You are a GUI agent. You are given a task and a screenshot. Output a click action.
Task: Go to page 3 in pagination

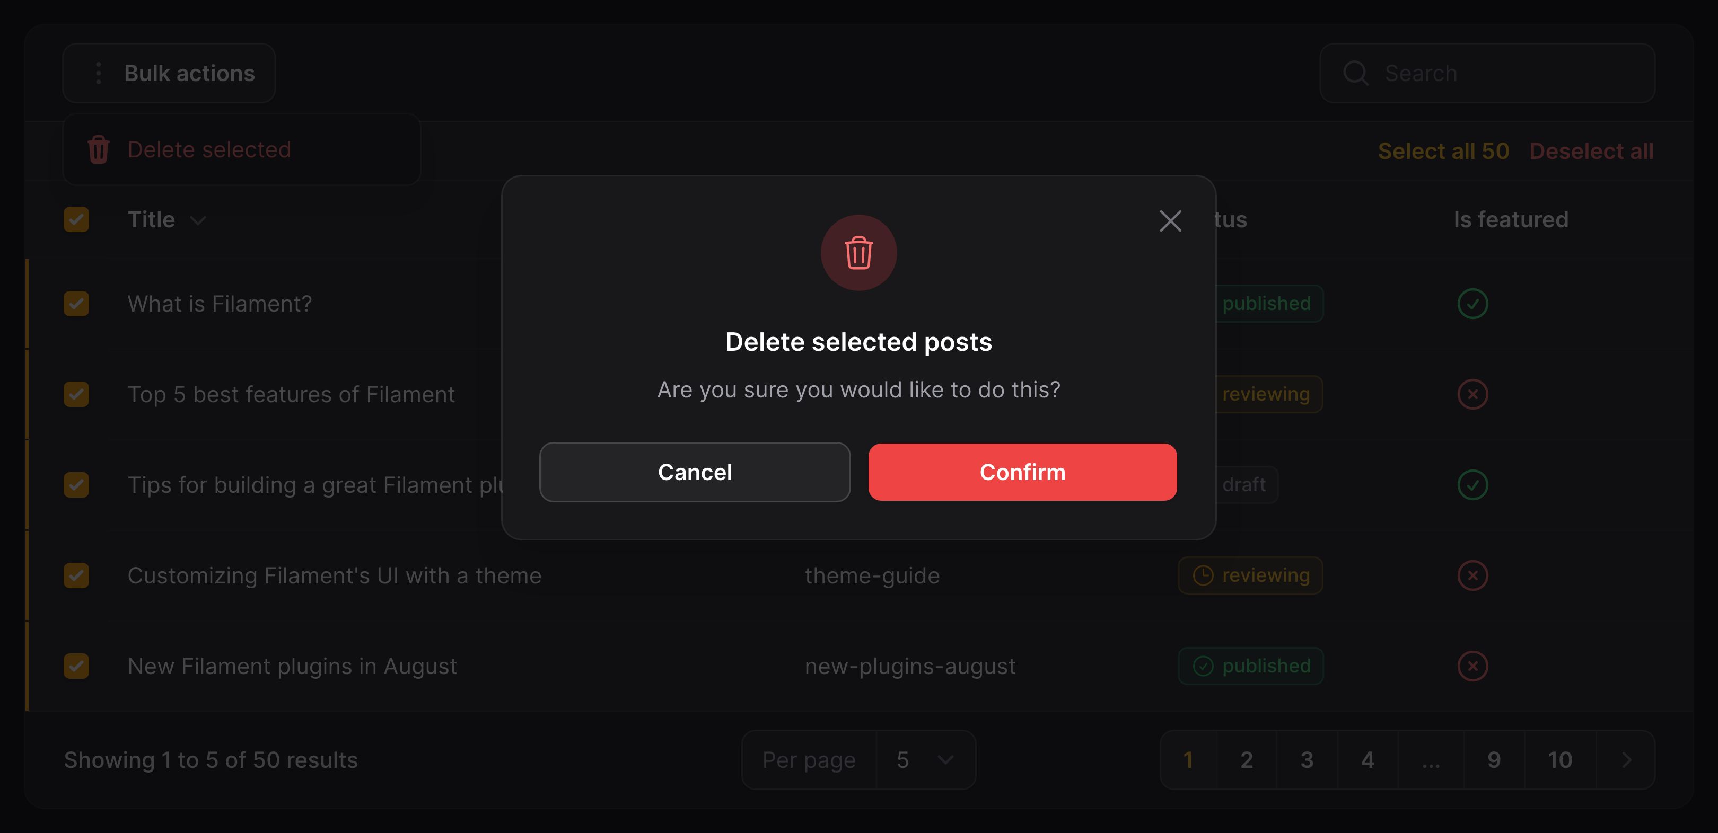click(x=1307, y=760)
